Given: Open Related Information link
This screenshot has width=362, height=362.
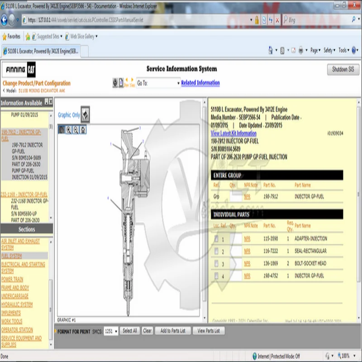Looking at the screenshot, I should 200,83.
